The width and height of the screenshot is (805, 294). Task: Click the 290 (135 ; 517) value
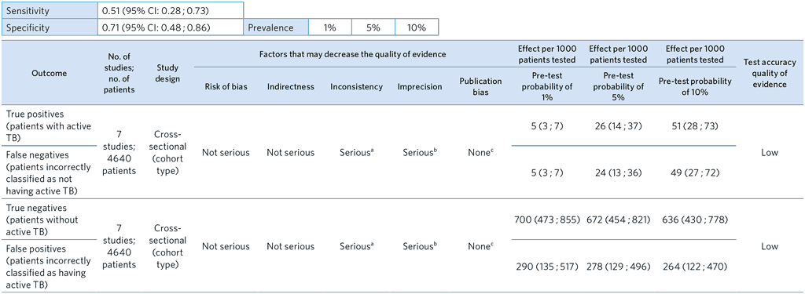pos(547,267)
